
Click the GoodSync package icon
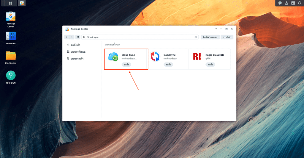click(155, 57)
